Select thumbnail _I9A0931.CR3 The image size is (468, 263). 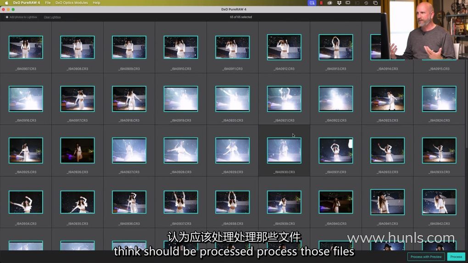pos(336,151)
